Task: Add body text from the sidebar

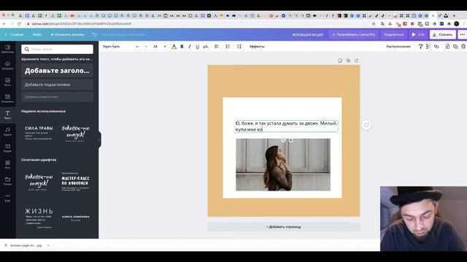Action: 57,97
